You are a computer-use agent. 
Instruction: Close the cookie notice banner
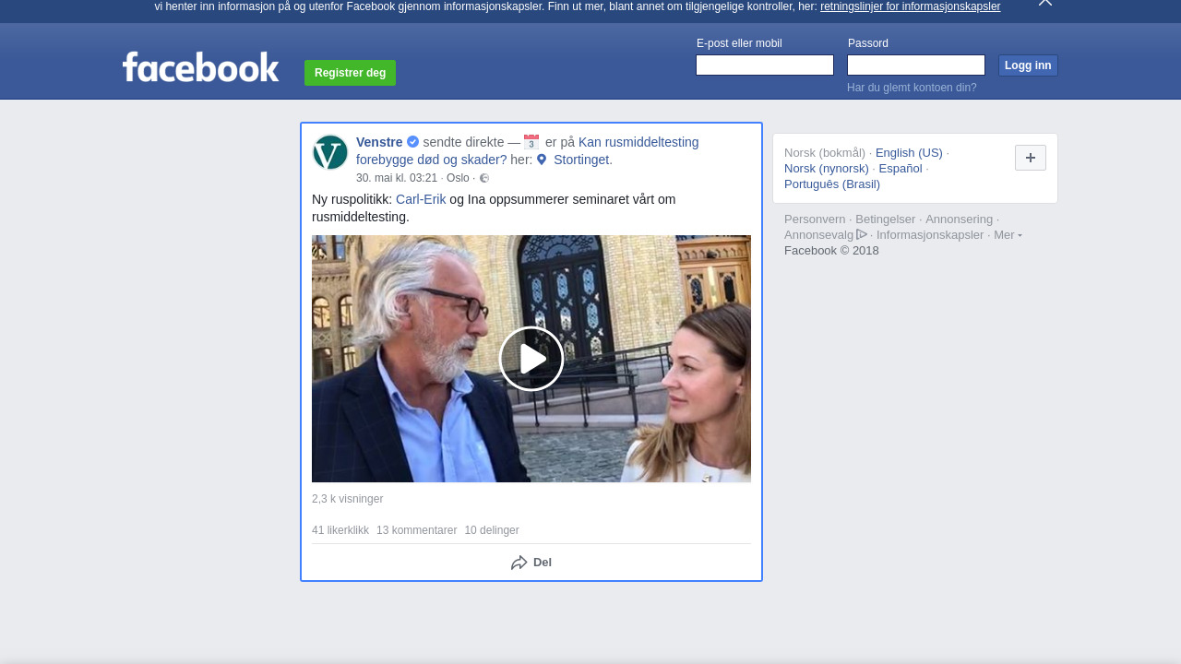(1045, 3)
